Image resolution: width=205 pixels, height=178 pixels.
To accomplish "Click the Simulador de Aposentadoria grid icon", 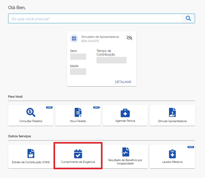I will tap(74, 39).
